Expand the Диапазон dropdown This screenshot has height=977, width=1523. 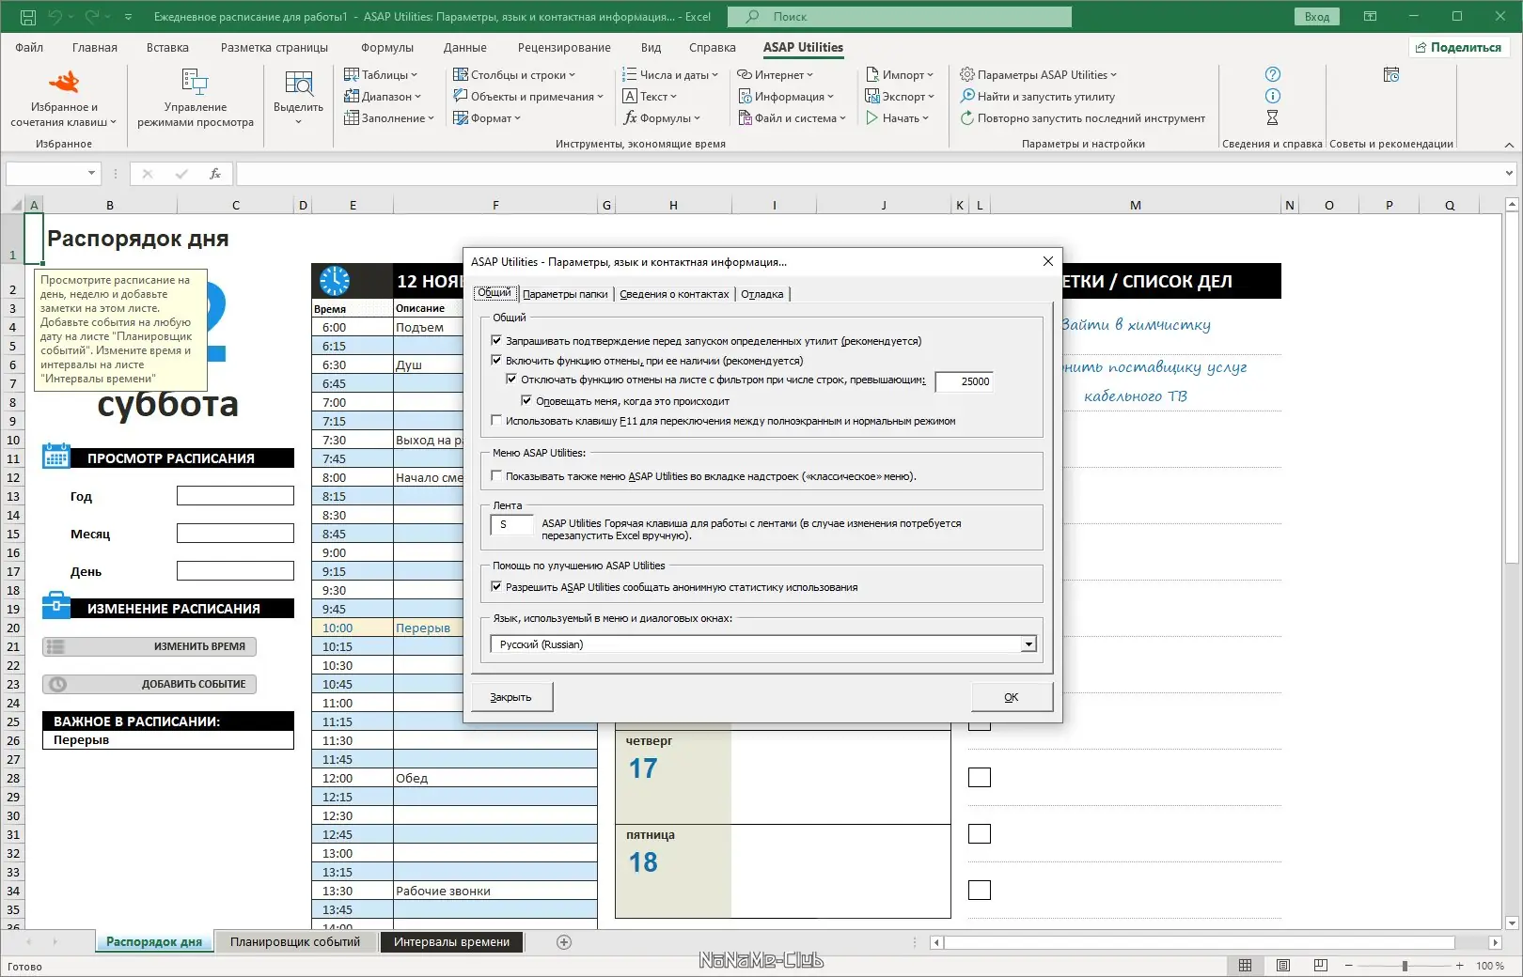[x=383, y=96]
